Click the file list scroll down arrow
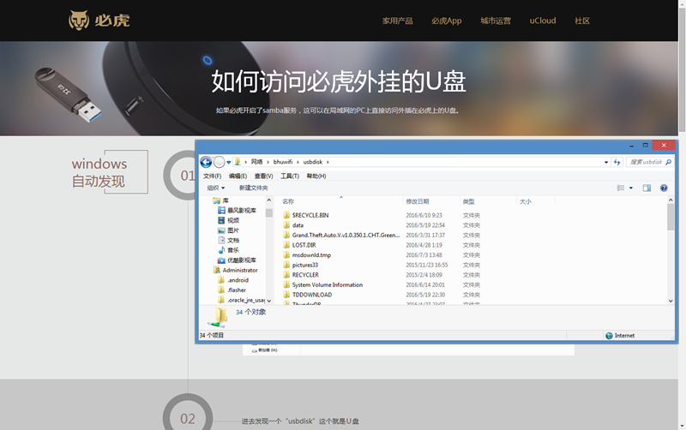Screen dimensions: 686x430 (671, 301)
